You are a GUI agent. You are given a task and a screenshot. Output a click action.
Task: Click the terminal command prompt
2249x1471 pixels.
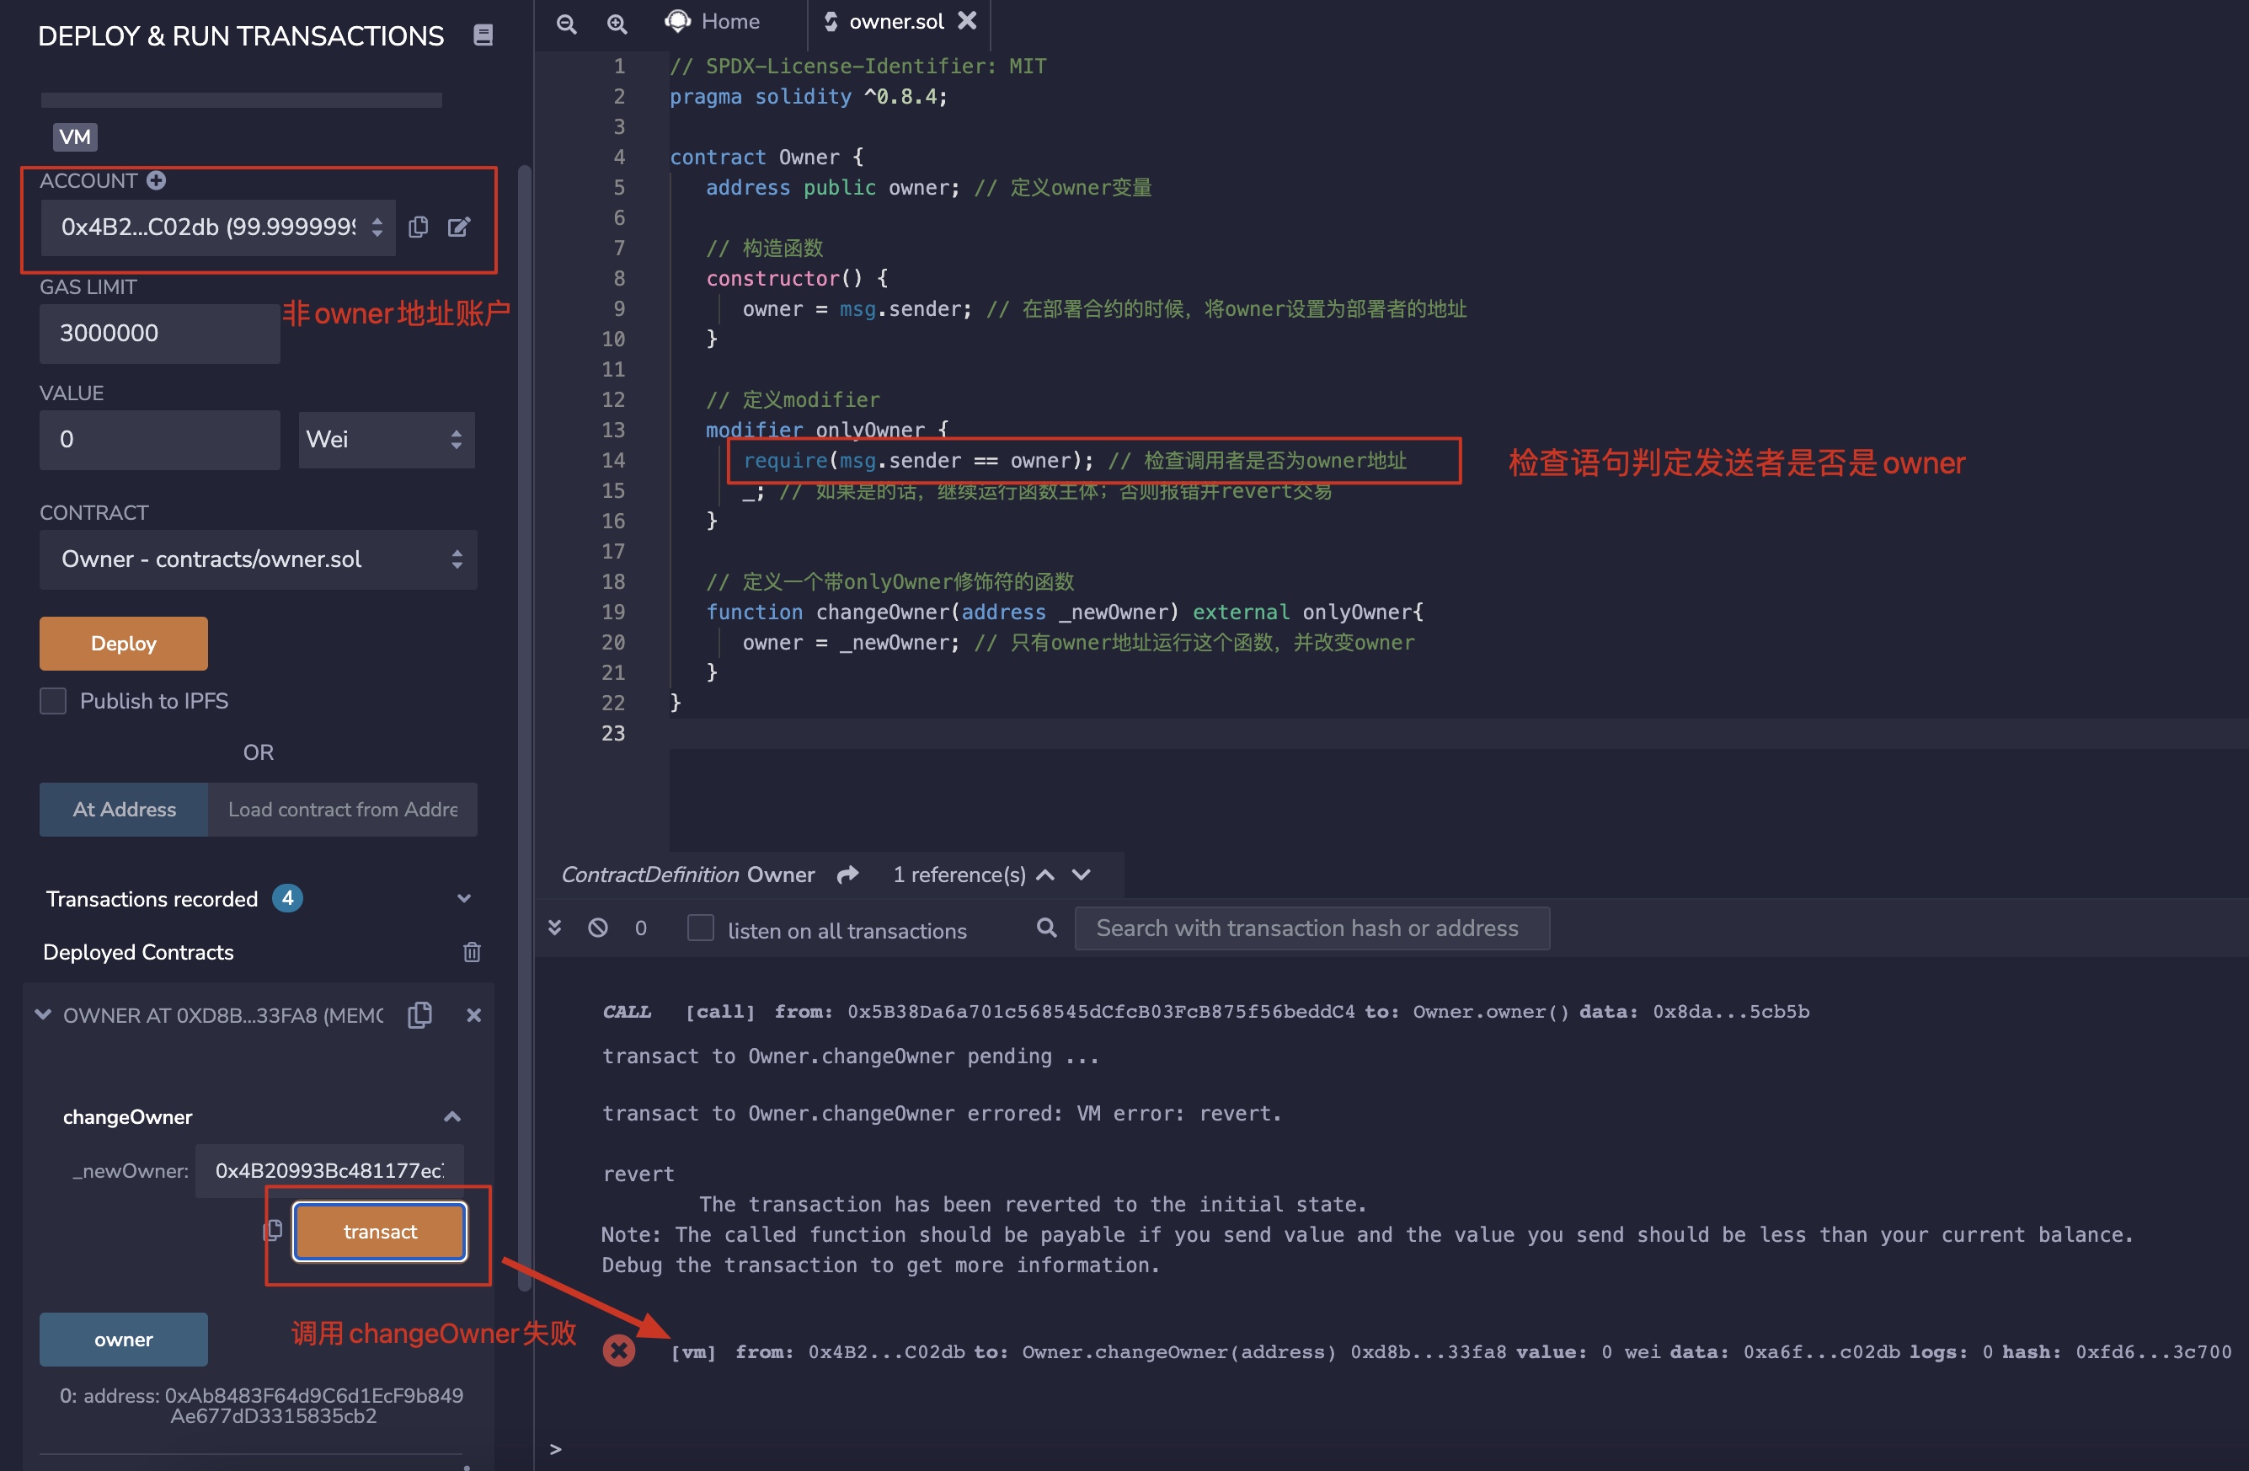(x=556, y=1449)
